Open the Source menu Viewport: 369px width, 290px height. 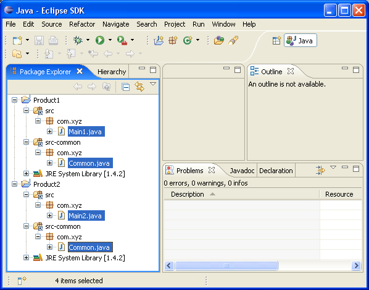click(52, 24)
